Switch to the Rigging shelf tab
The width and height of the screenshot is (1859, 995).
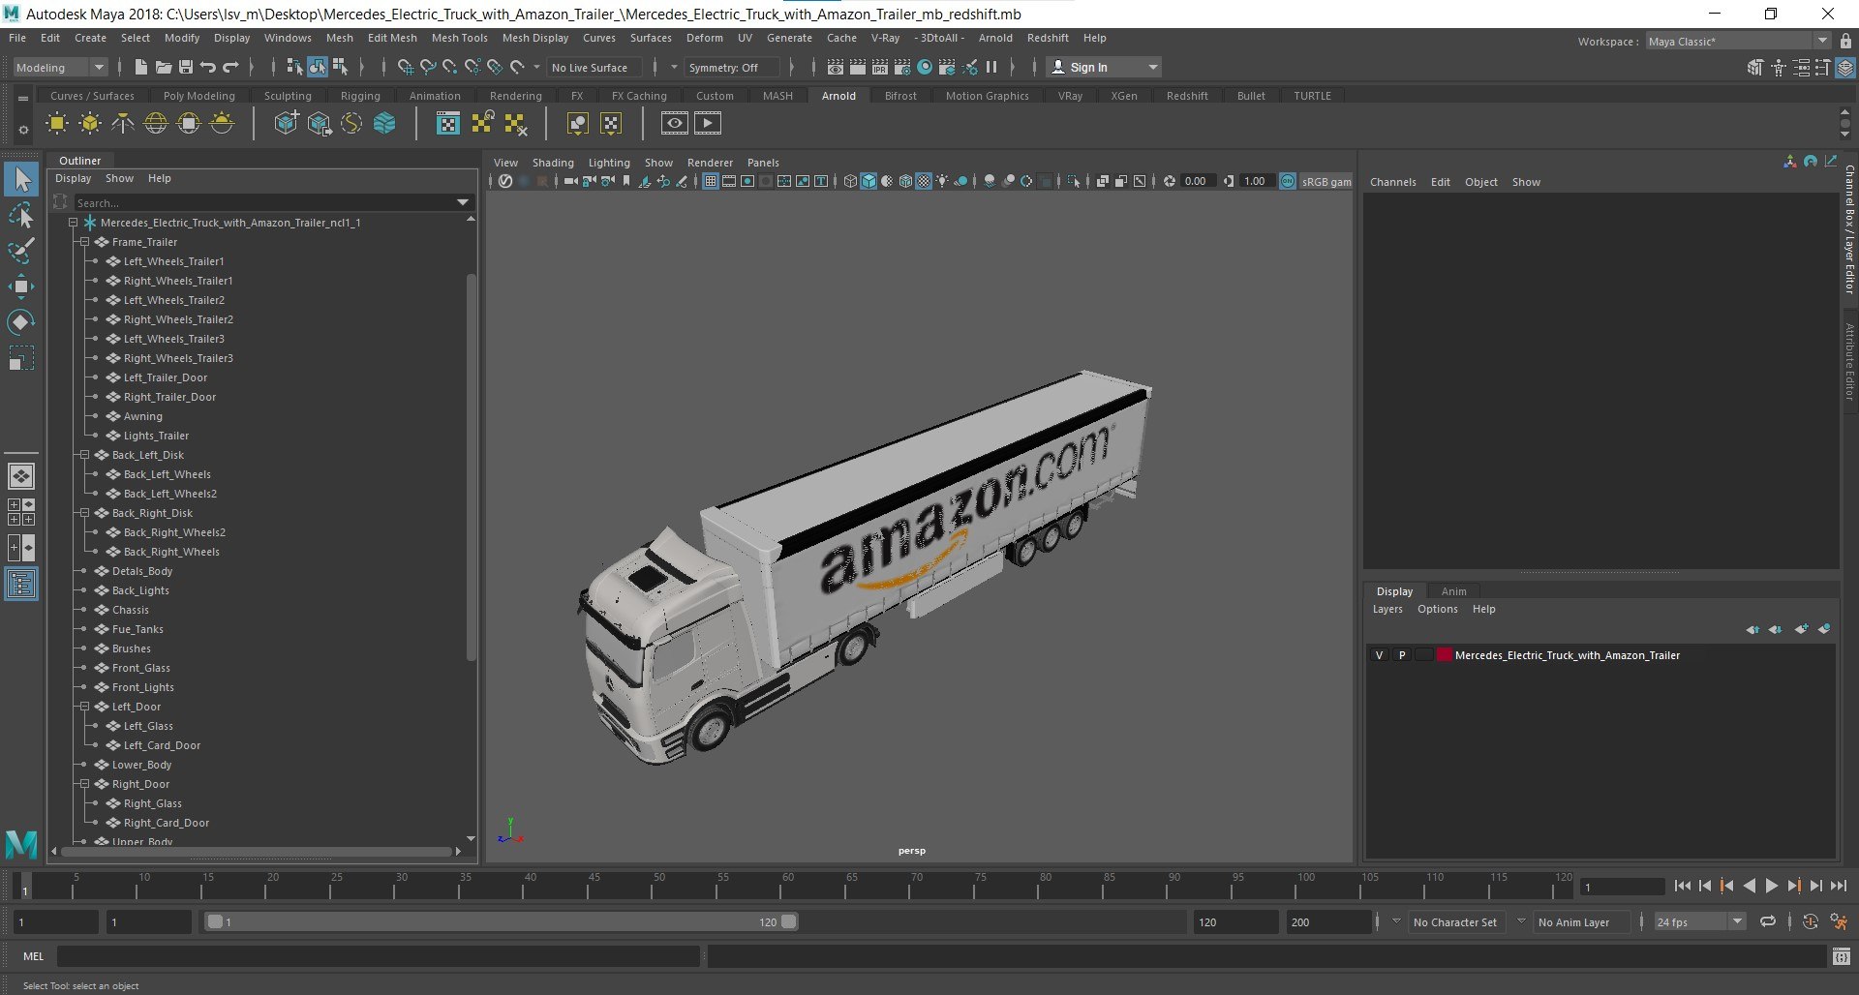360,96
